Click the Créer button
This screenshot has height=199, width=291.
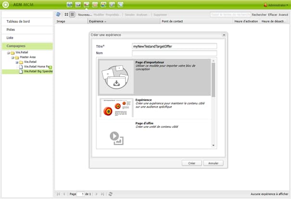click(192, 163)
